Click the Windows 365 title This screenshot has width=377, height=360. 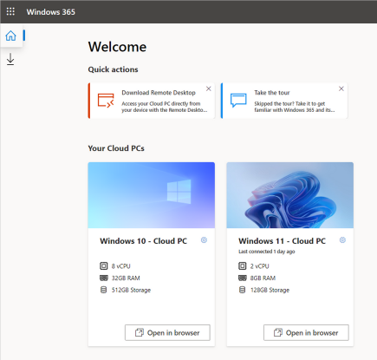point(51,12)
